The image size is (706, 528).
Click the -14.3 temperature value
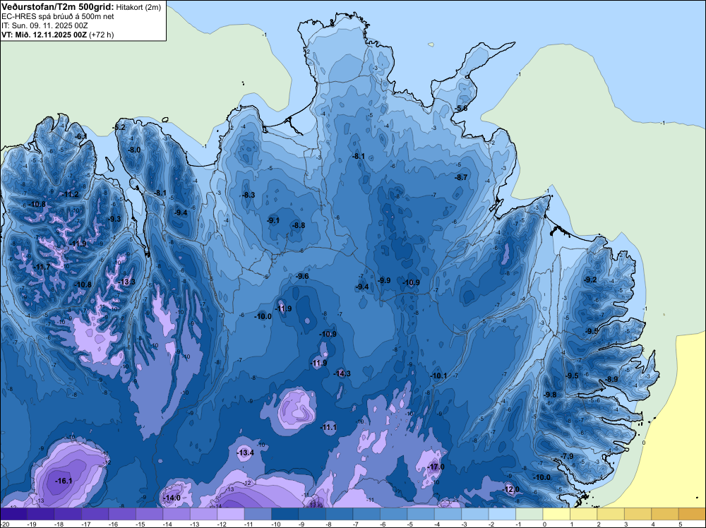tap(342, 373)
